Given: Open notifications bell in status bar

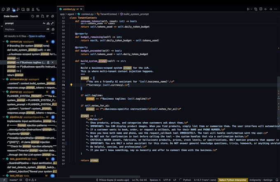Looking at the screenshot, I should coord(277,180).
